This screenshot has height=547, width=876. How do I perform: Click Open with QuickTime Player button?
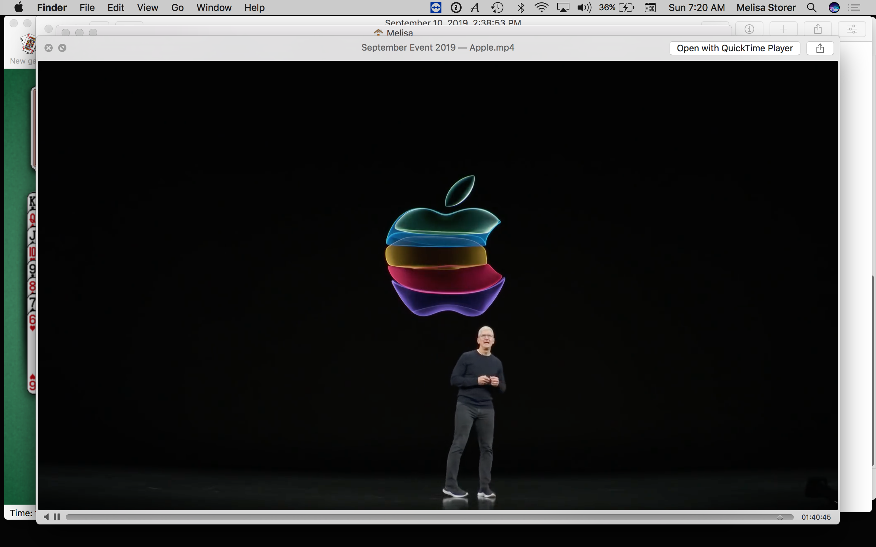point(734,48)
